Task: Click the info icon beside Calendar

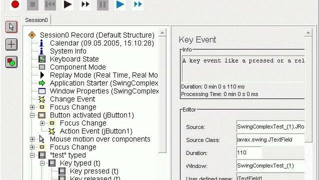Action: pos(41,43)
